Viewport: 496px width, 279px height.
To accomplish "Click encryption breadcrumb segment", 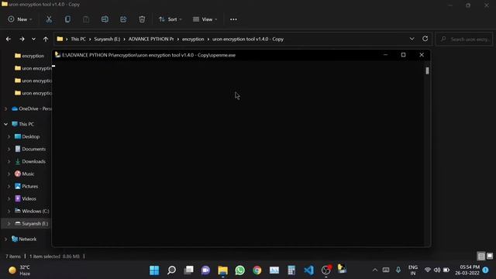I will pyautogui.click(x=193, y=40).
